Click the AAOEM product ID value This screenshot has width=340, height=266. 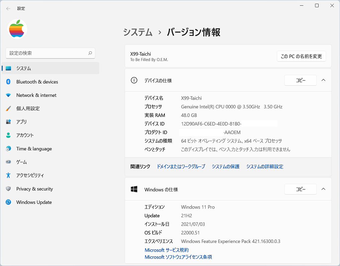[232, 132]
